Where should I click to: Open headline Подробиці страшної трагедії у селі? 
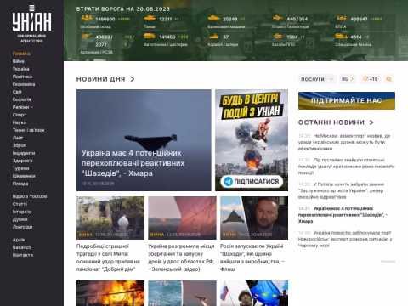pos(108,258)
